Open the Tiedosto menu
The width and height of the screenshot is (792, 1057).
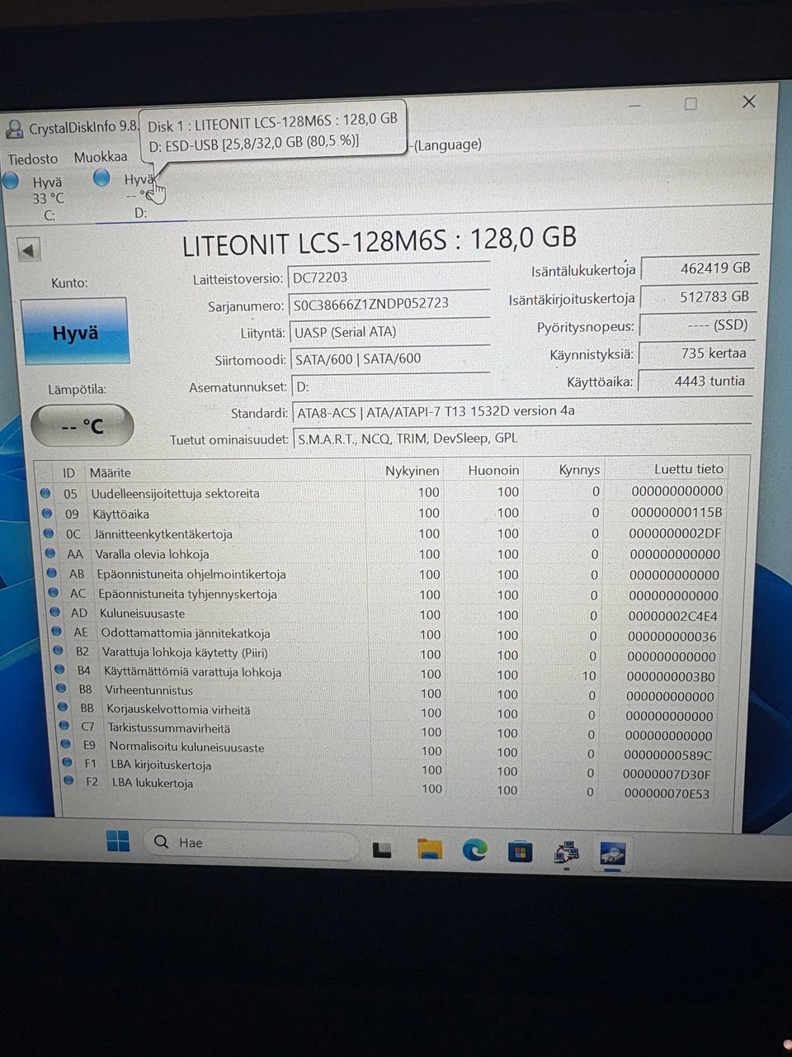coord(33,159)
